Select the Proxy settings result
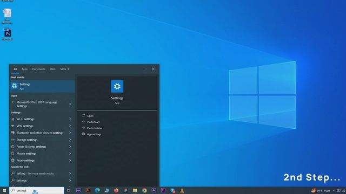The height and width of the screenshot is (194, 346). (x=42, y=161)
